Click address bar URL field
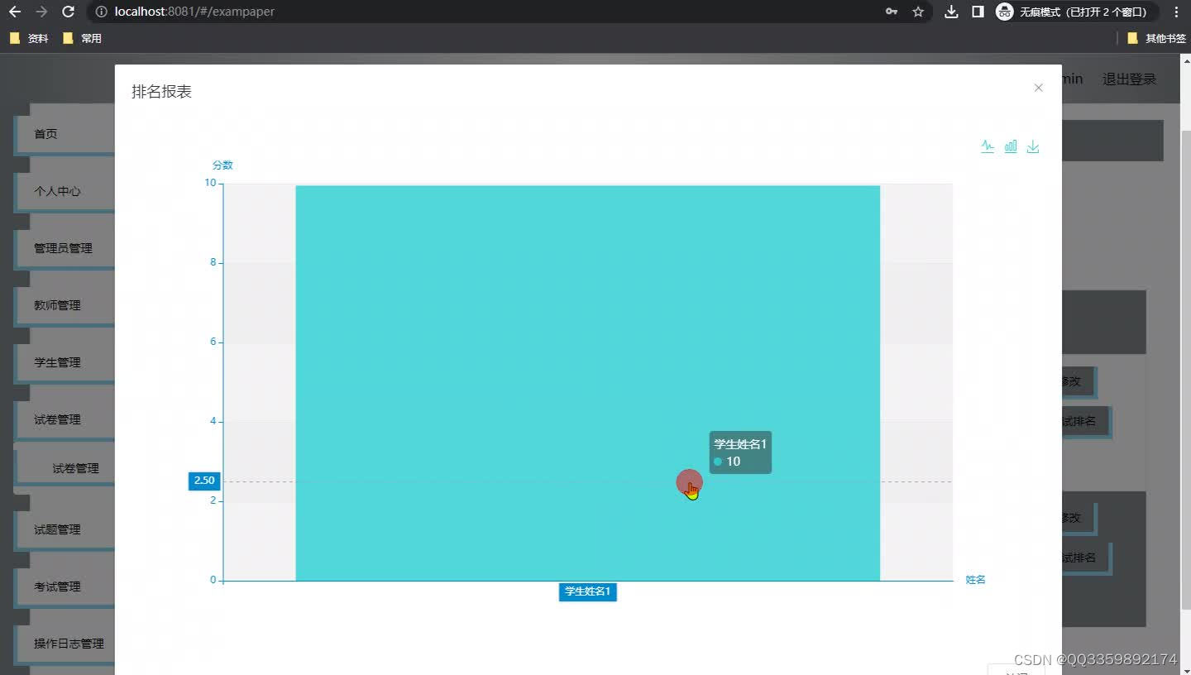Screen dimensions: 1191x675 click(496, 12)
